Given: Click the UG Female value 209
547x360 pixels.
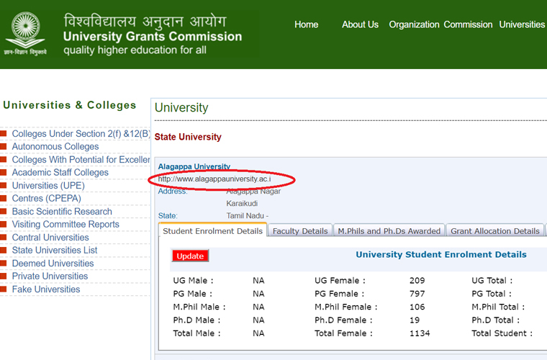Looking at the screenshot, I should click(417, 281).
